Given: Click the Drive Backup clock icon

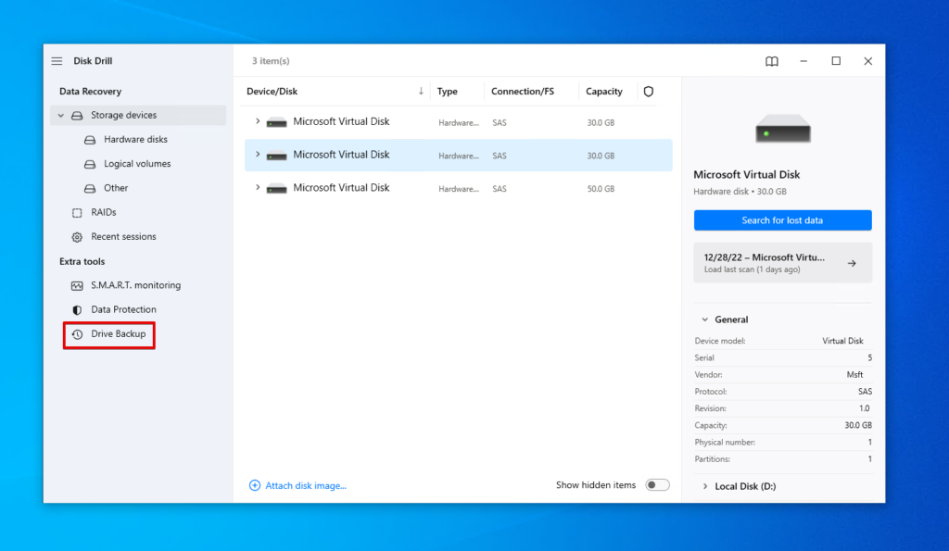Looking at the screenshot, I should (77, 334).
